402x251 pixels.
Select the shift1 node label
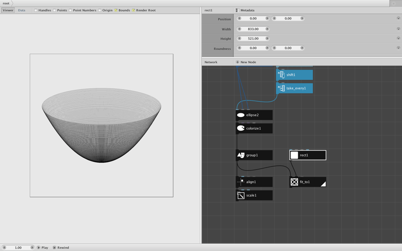(291, 75)
